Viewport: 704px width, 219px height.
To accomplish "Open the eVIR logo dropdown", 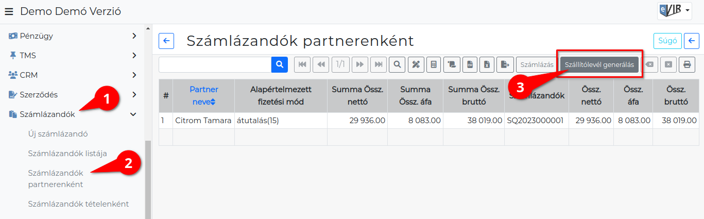I will (674, 10).
